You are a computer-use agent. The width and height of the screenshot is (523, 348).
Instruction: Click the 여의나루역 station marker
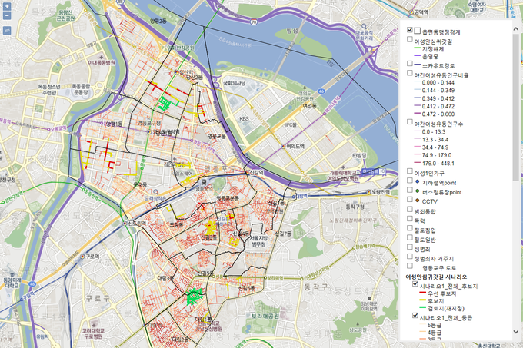tap(325, 114)
